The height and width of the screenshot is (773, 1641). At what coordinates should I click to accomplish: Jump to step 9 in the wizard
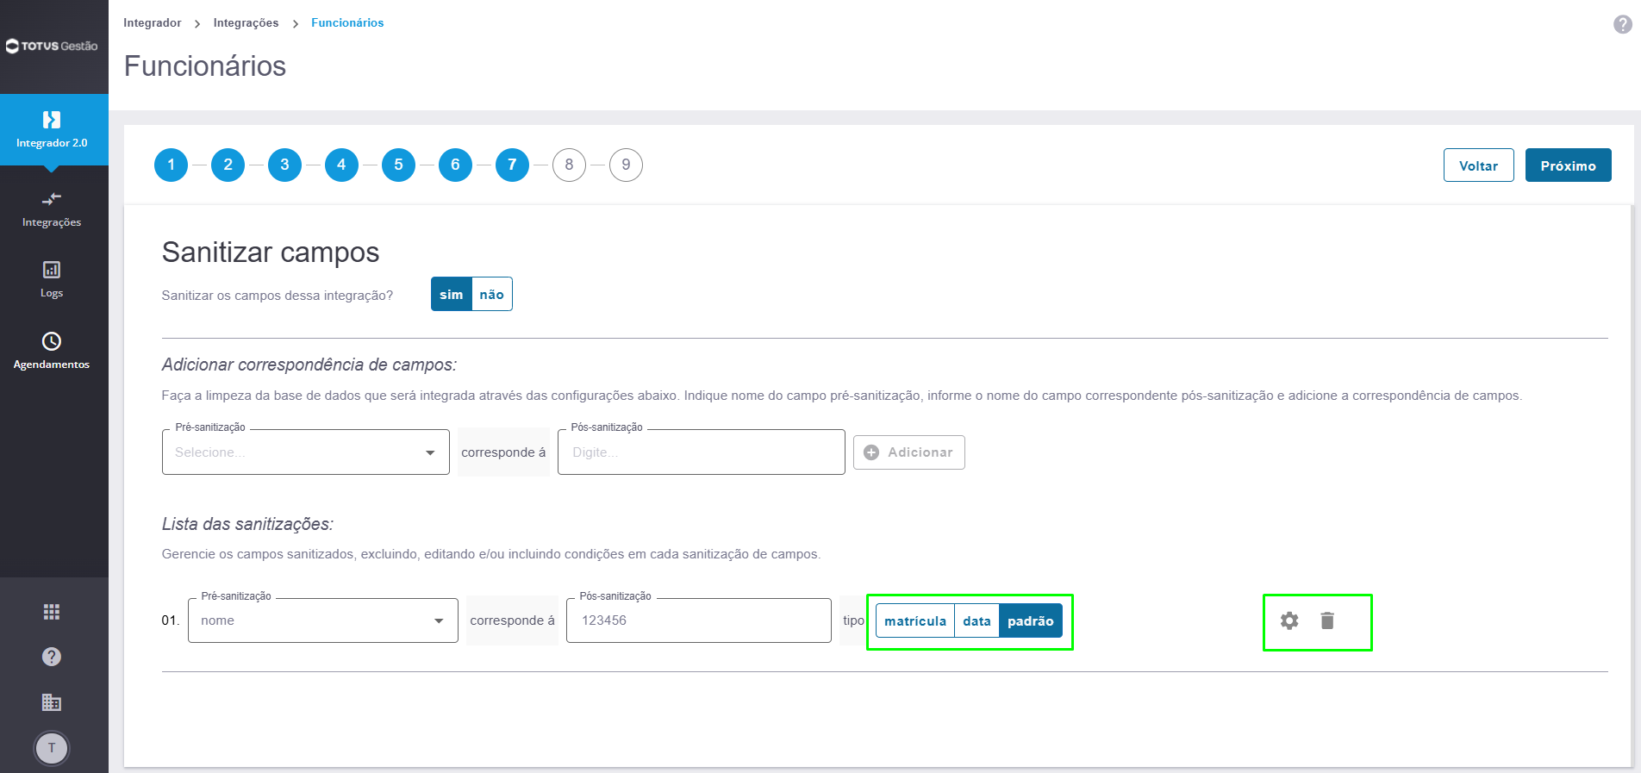[627, 165]
